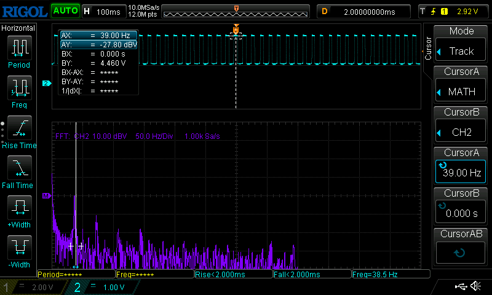
Task: Select the Freq measurement icon
Action: point(19,92)
